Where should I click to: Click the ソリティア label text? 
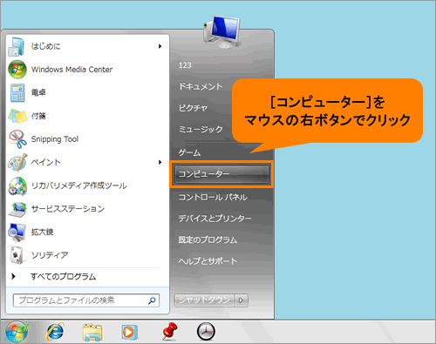pyautogui.click(x=50, y=255)
